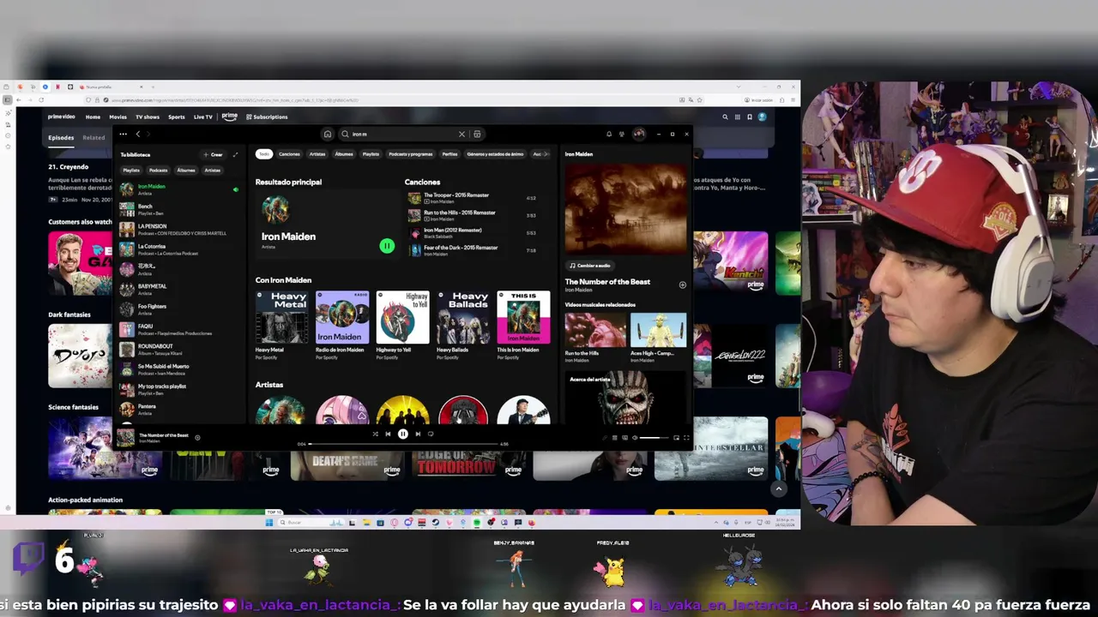Open the Heavy Ballads playlist card
This screenshot has width=1098, height=617.
463,326
